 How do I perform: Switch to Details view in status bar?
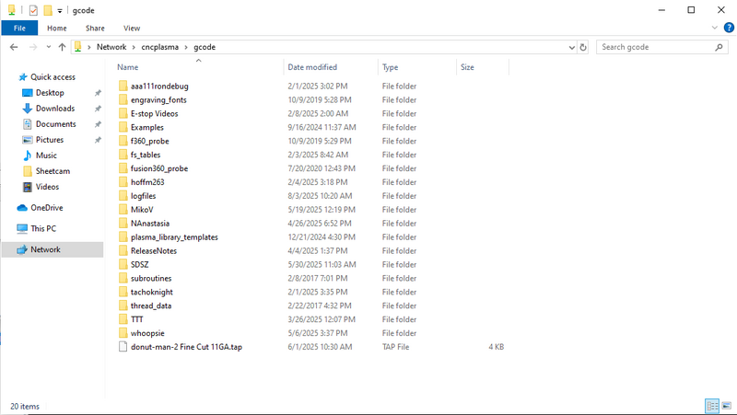pos(711,406)
